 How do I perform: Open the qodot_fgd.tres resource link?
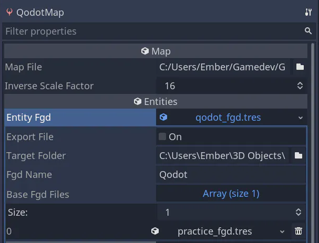point(228,118)
